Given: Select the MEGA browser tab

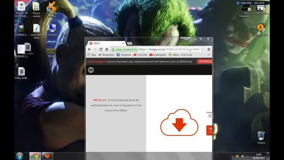Looking at the screenshot, I should (x=106, y=44).
